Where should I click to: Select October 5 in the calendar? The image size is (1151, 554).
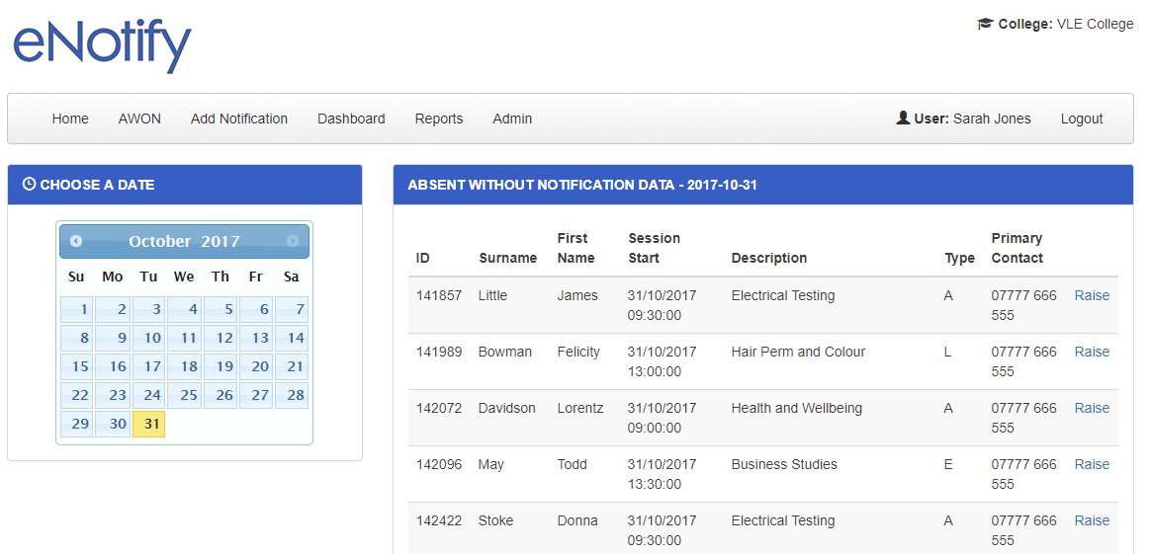[x=221, y=309]
